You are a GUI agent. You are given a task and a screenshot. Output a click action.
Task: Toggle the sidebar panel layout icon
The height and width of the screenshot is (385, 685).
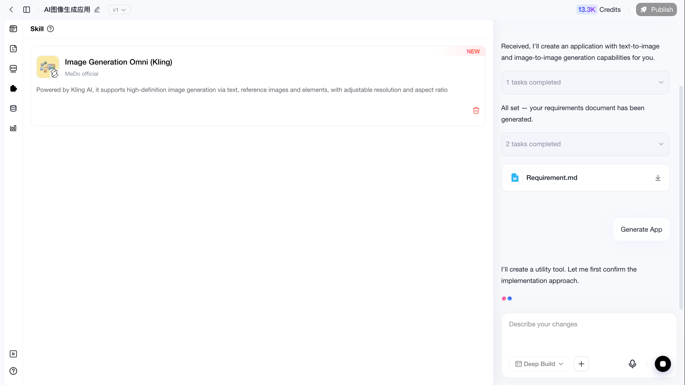tap(27, 9)
